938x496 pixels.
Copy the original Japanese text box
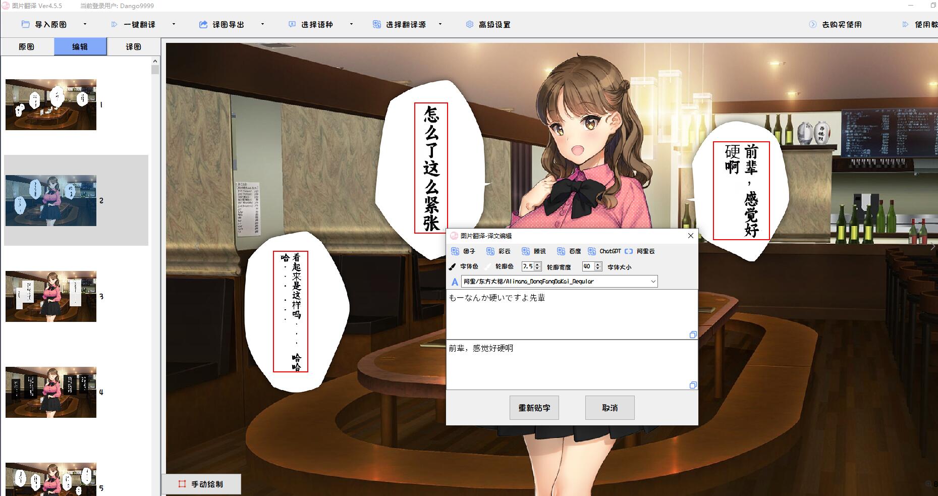tap(693, 335)
